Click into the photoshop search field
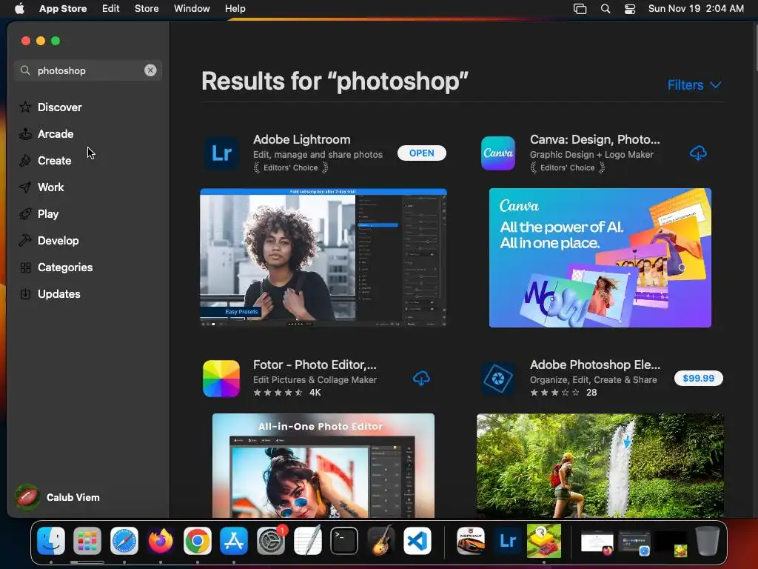This screenshot has width=758, height=569. (x=88, y=70)
